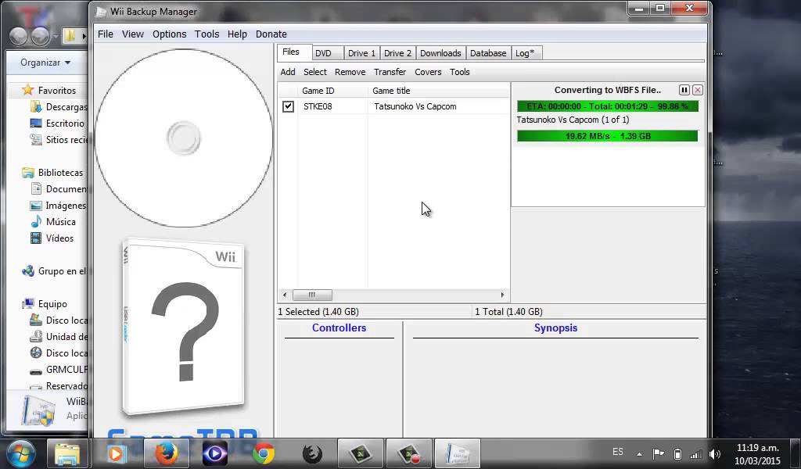Click the unknown Wii cover art

pos(183,327)
